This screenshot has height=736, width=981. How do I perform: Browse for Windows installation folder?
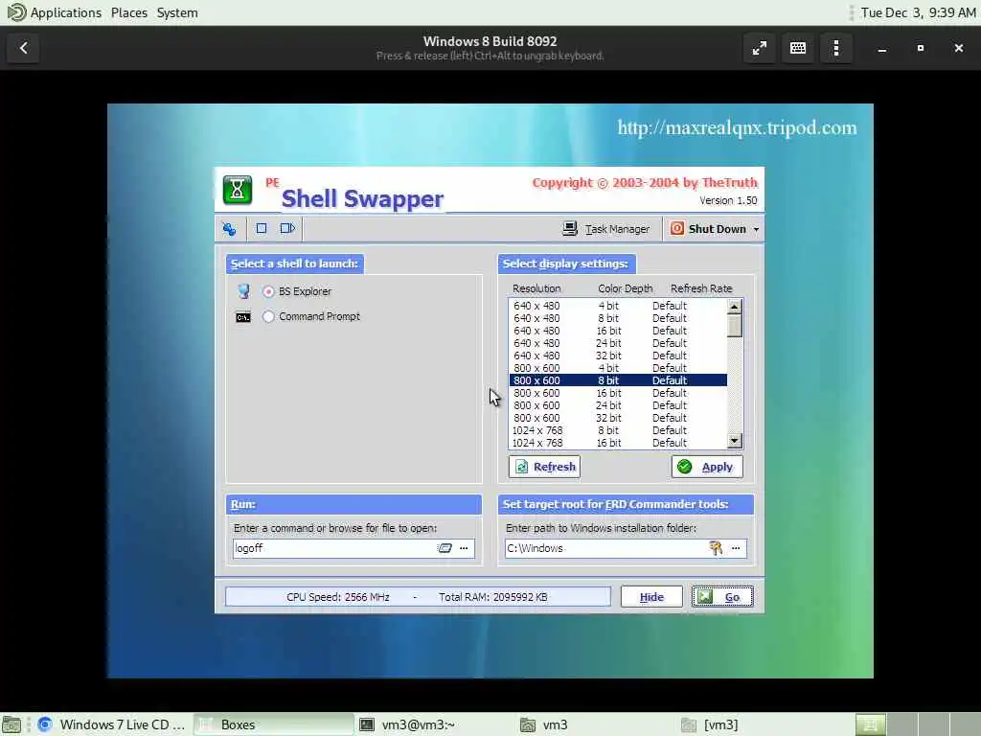pos(736,548)
